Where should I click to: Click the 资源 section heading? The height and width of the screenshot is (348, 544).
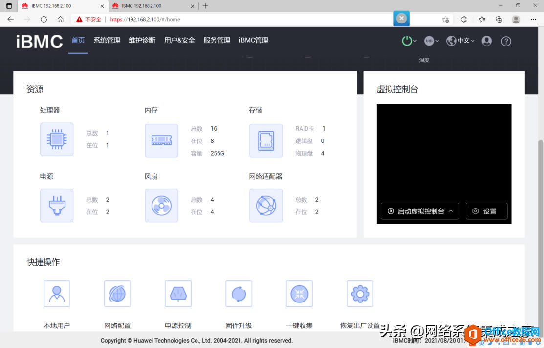pos(35,89)
